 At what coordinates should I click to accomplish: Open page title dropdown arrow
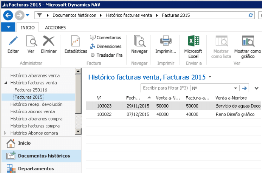210,77
